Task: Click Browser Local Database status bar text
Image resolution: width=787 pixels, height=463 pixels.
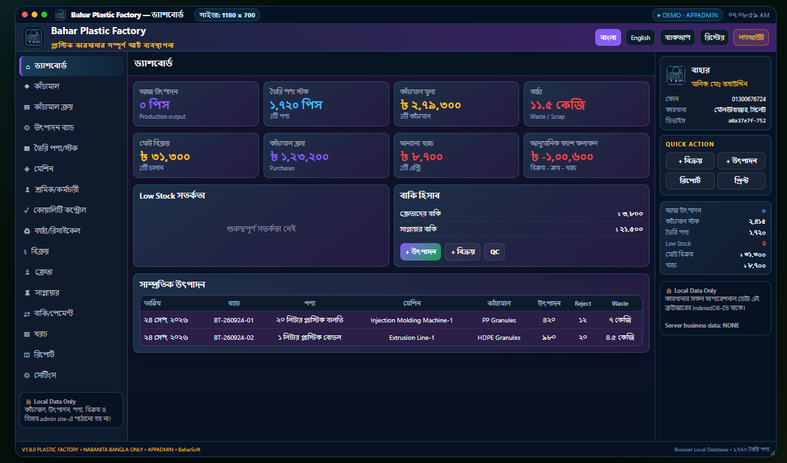Action: click(722, 449)
